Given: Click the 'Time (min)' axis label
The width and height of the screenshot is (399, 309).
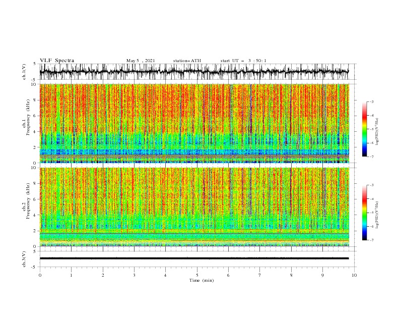Looking at the screenshot, I should (x=202, y=280).
